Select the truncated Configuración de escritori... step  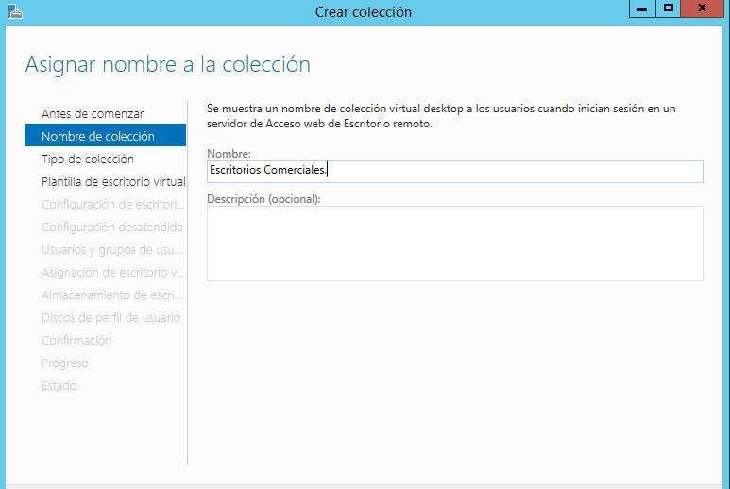(110, 205)
